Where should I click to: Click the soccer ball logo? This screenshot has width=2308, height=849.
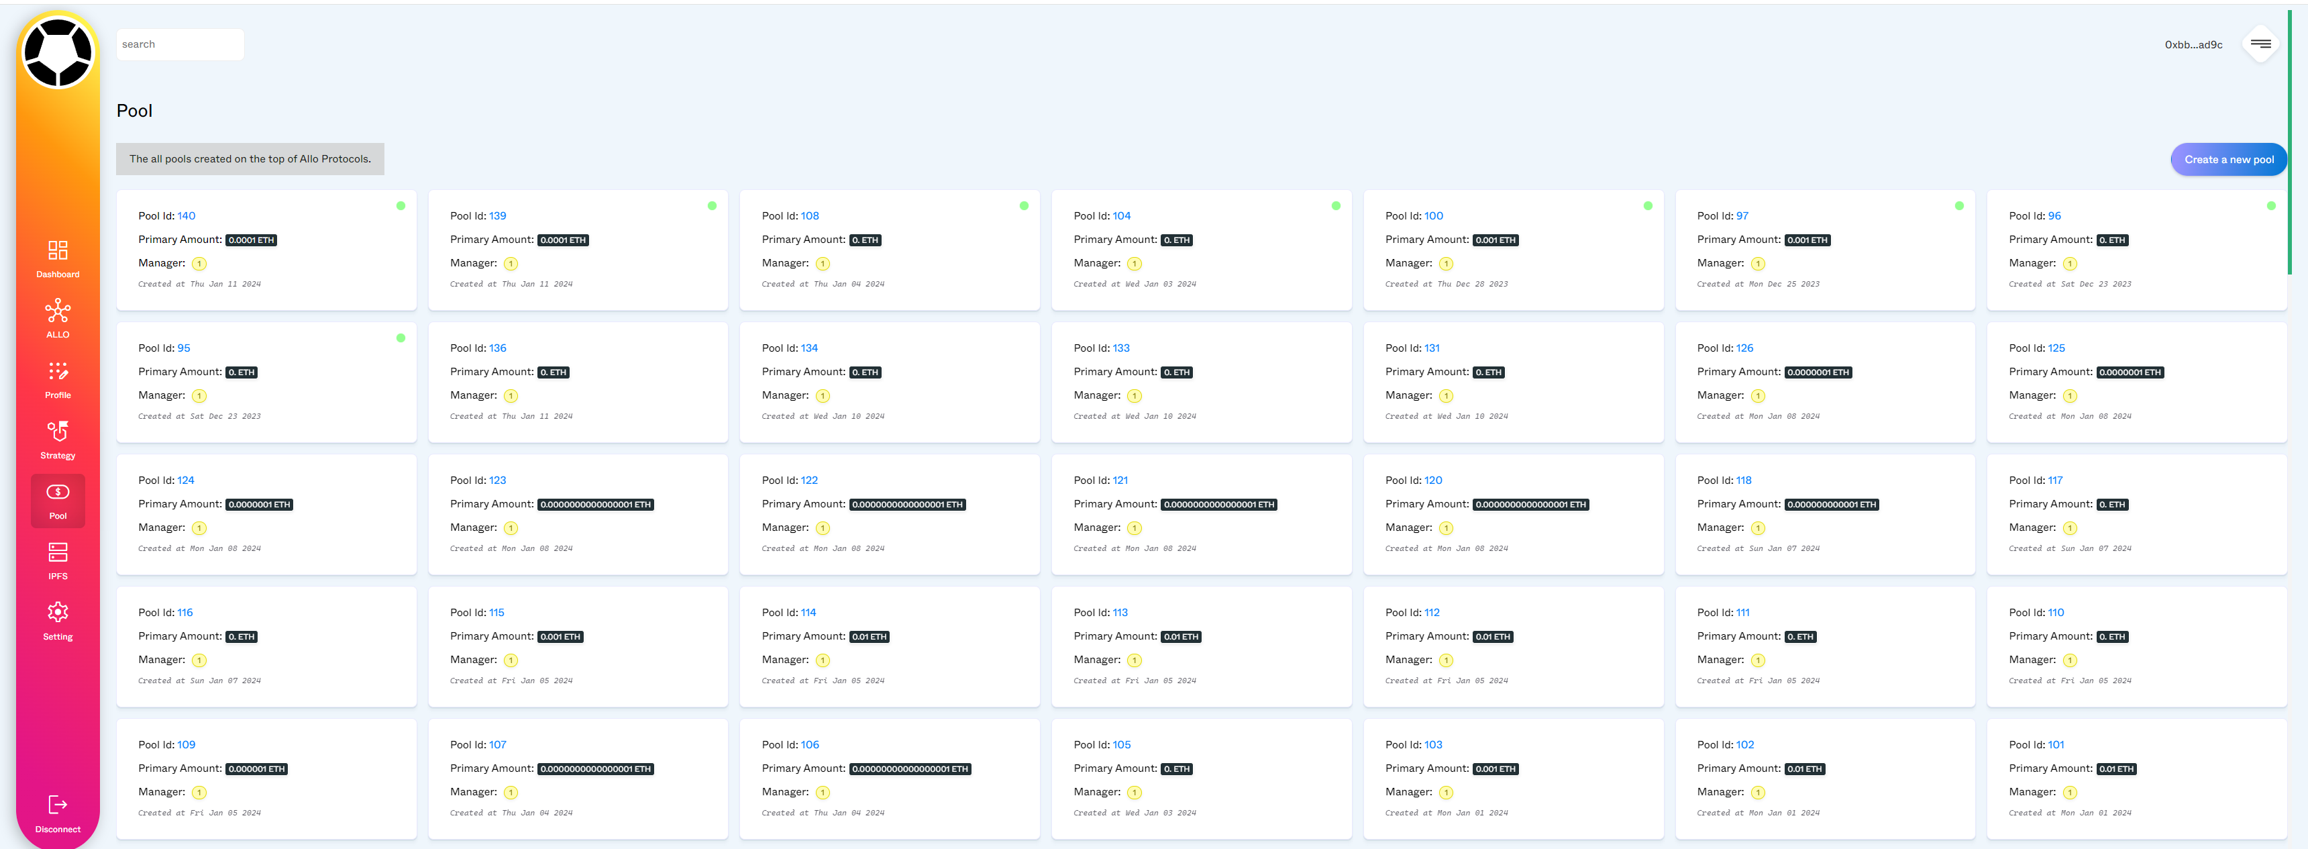pyautogui.click(x=57, y=52)
